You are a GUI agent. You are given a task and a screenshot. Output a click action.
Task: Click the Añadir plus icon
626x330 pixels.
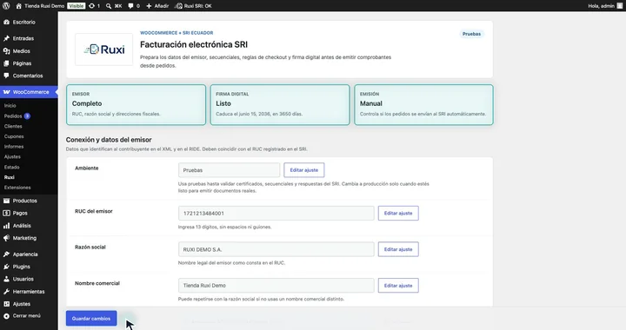[149, 6]
